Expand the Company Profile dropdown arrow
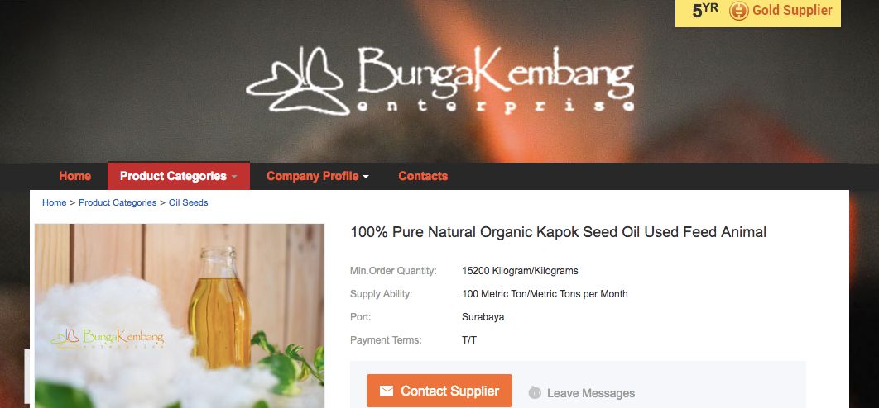This screenshot has width=879, height=408. pos(366,177)
